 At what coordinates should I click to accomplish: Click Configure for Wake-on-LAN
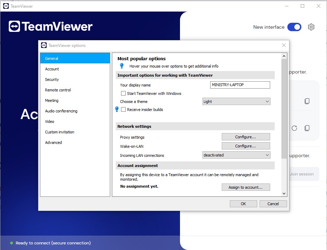tap(246, 146)
